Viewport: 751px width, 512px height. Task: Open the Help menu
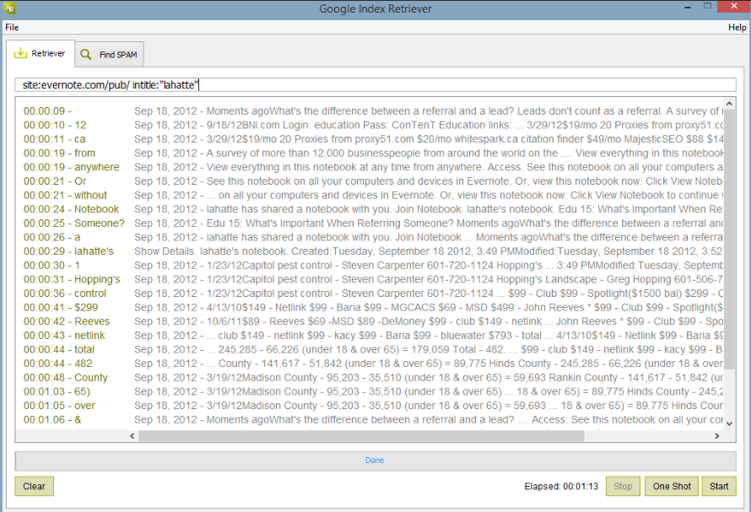tap(737, 27)
